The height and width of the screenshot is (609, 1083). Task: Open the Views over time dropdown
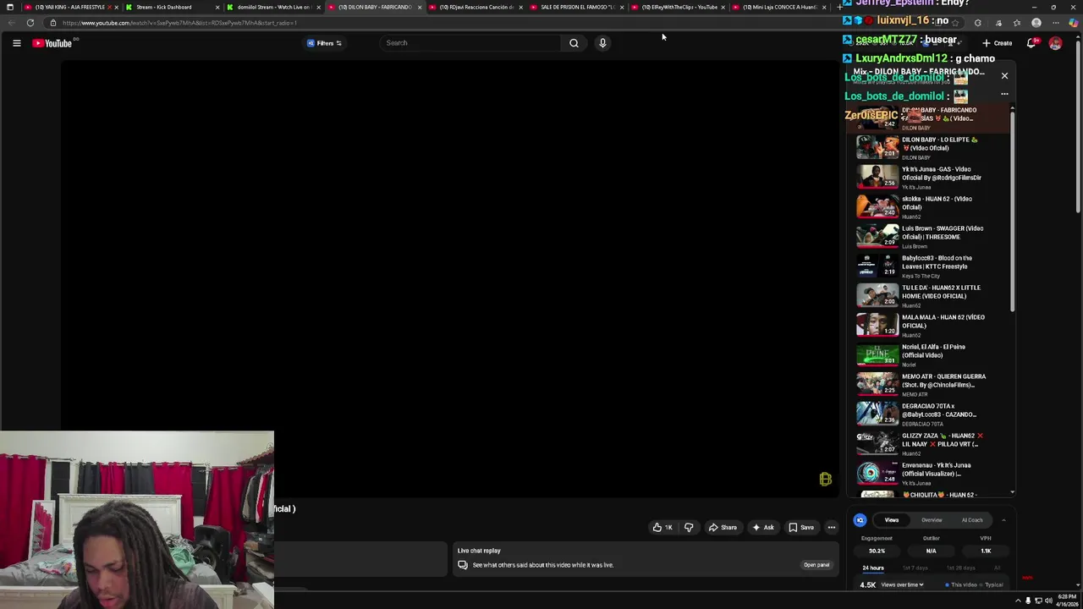click(902, 584)
